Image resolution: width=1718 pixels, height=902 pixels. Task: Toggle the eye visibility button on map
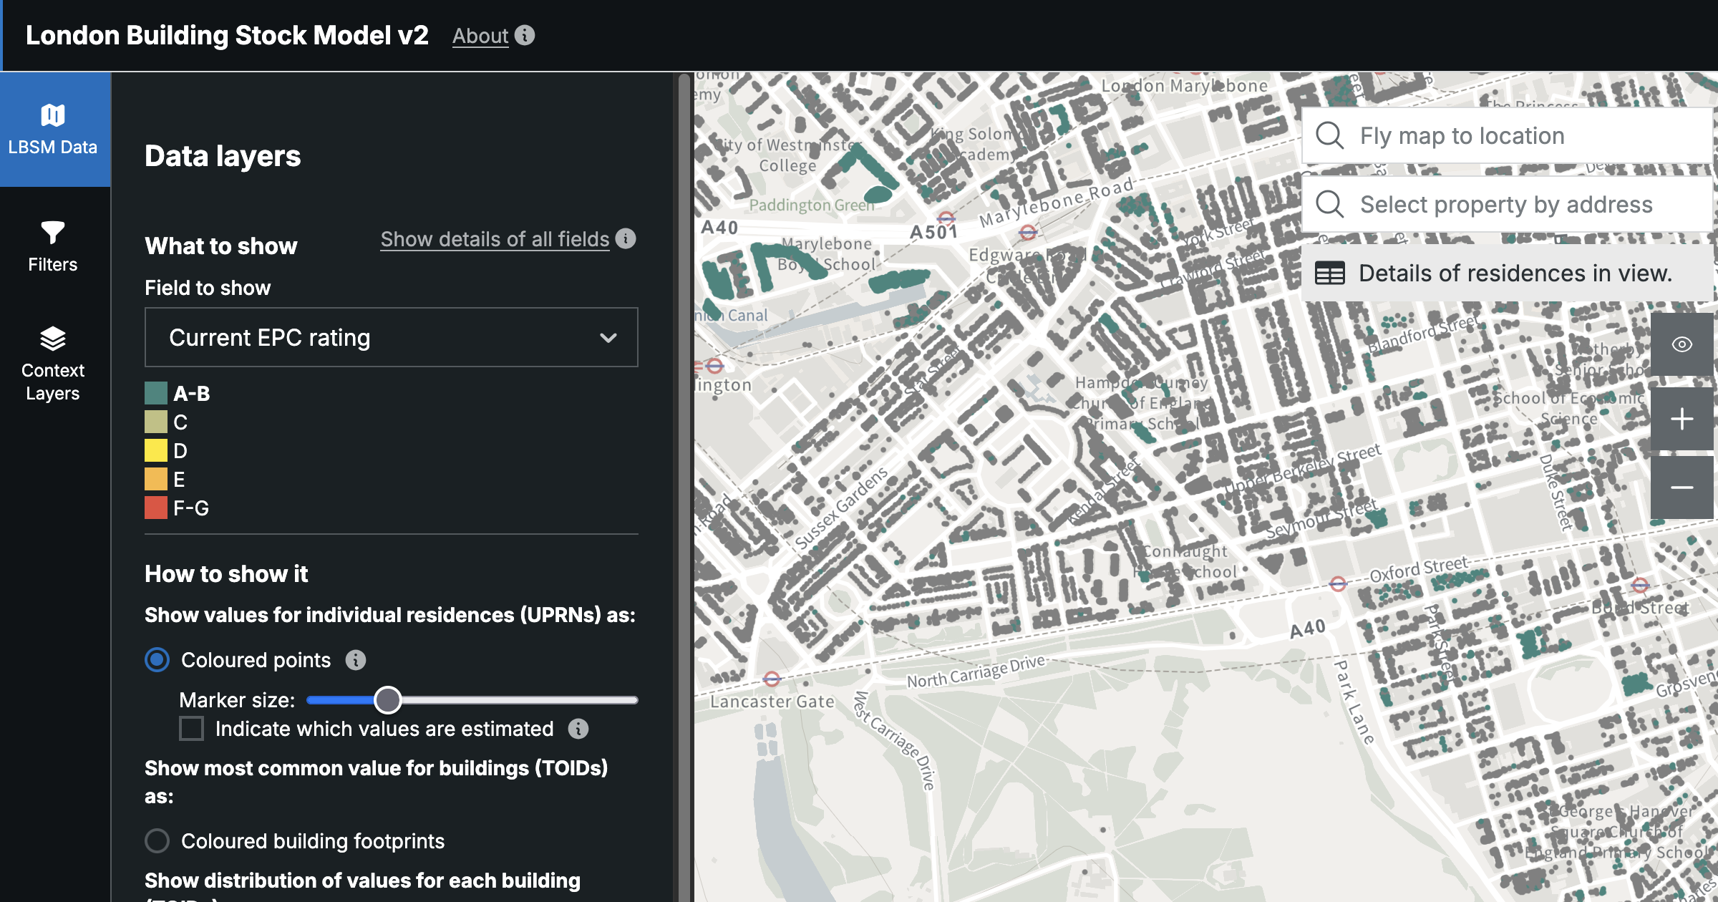(1681, 344)
